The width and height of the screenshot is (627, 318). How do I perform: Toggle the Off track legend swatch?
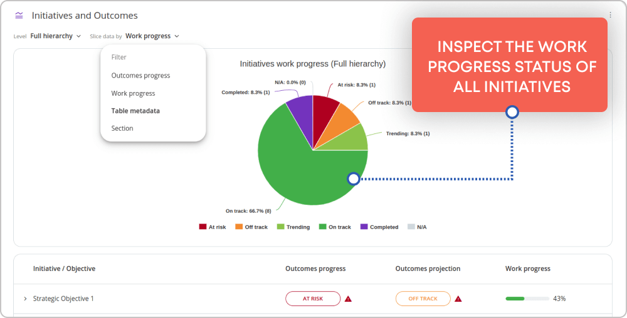click(239, 227)
